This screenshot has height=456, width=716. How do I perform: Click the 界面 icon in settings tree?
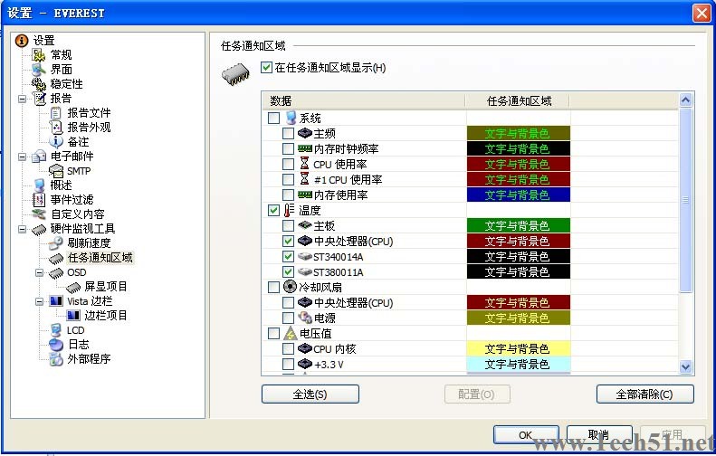[39, 70]
